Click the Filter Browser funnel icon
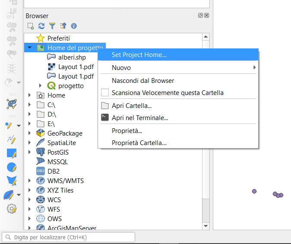Screen dimensions: 291x244 point(52,26)
